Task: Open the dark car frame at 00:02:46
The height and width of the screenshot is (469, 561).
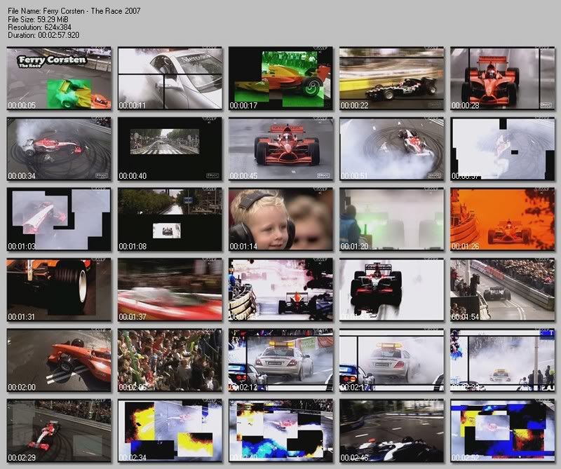Action: [x=392, y=430]
